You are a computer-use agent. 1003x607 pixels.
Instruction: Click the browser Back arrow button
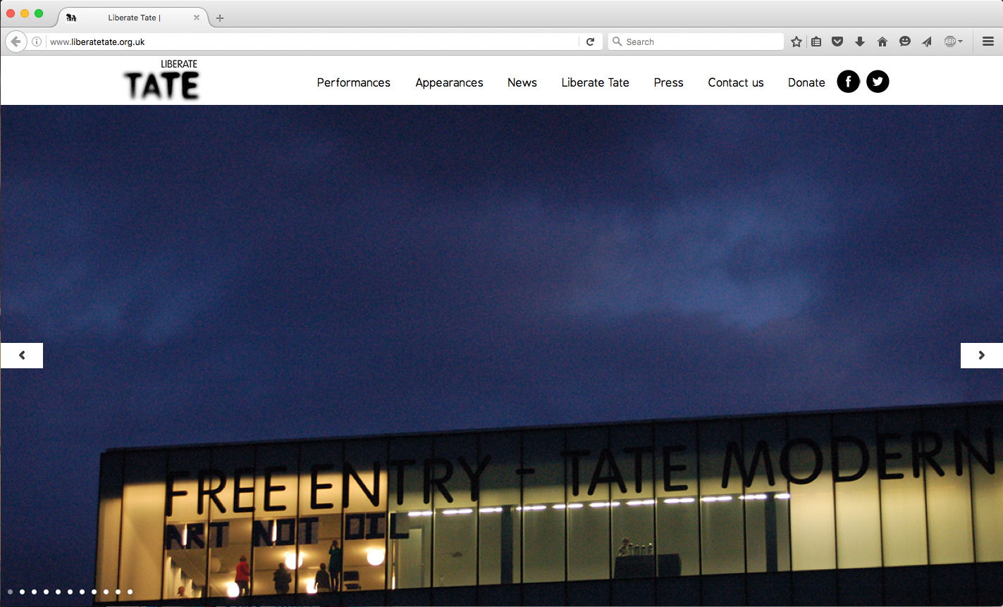click(x=16, y=42)
